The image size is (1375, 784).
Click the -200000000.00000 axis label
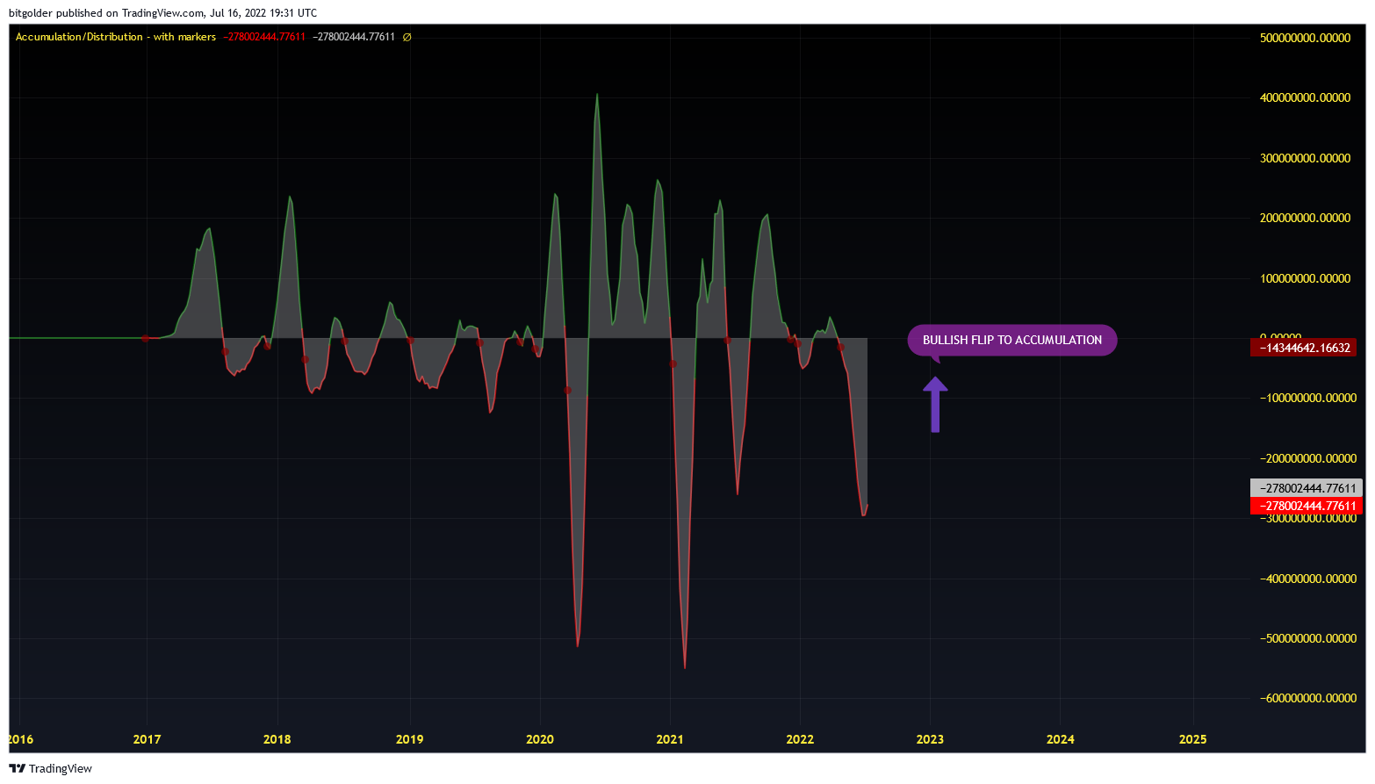1308,458
